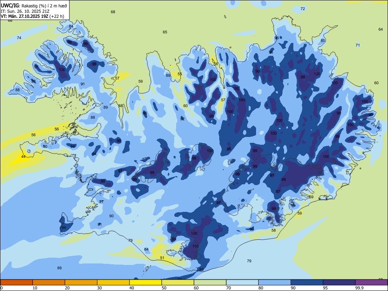
Task: Click the 95–99.9 navy legend swatch
Action: [339, 282]
